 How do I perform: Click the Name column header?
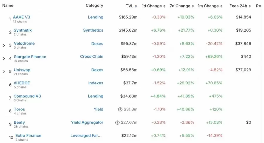tap(8, 5)
